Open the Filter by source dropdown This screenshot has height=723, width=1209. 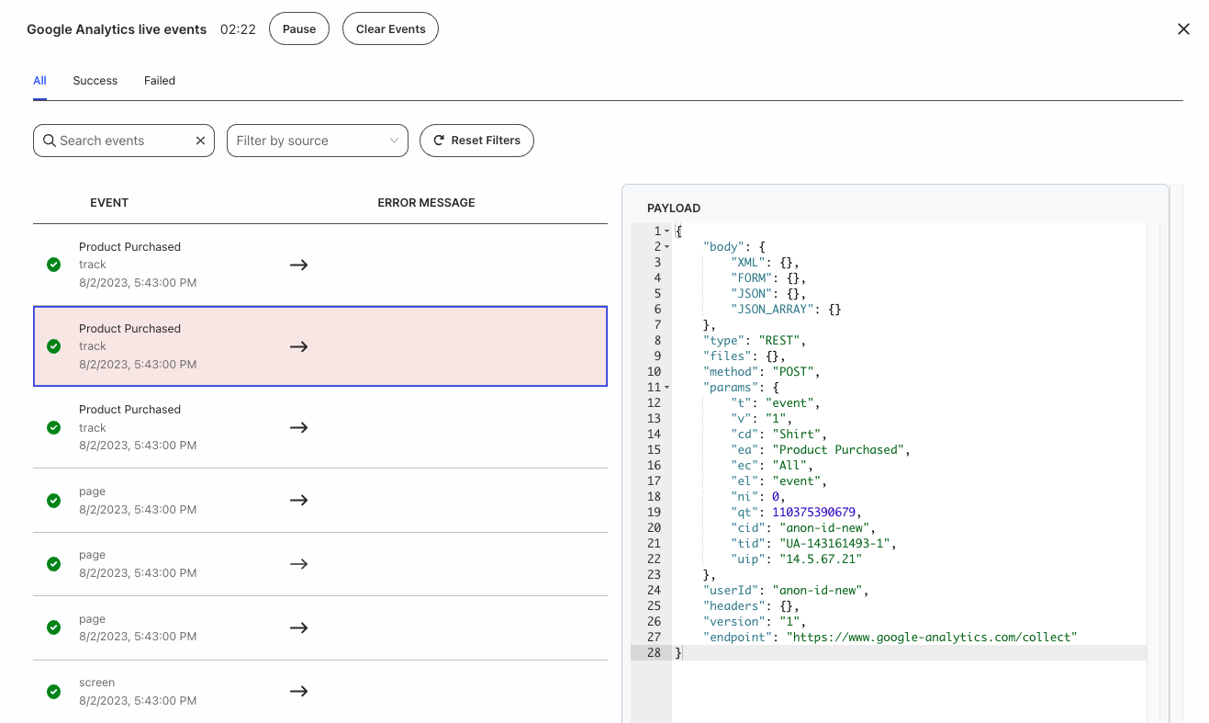pos(317,141)
